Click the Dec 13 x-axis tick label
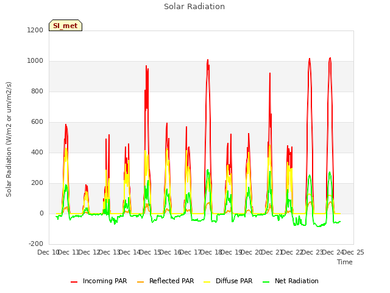The height and width of the screenshot is (293, 390). point(109,252)
